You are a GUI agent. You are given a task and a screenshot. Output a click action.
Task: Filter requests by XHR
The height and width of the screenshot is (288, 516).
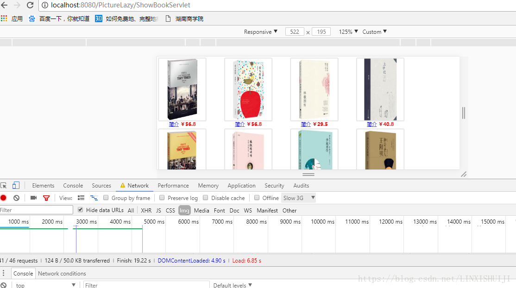146,210
